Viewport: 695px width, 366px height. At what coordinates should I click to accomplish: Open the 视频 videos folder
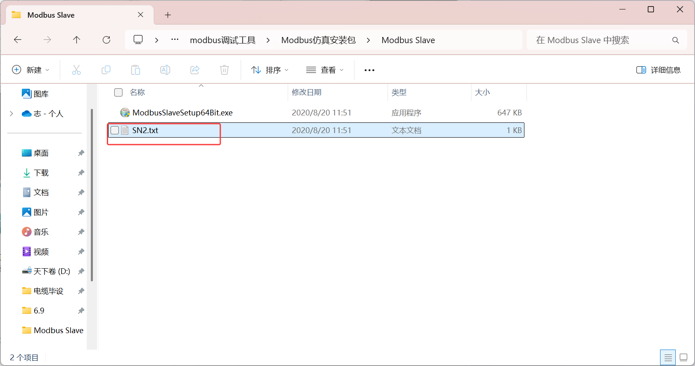click(35, 251)
